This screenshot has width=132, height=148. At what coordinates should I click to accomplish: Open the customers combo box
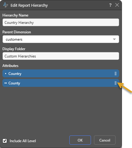tap(61, 39)
